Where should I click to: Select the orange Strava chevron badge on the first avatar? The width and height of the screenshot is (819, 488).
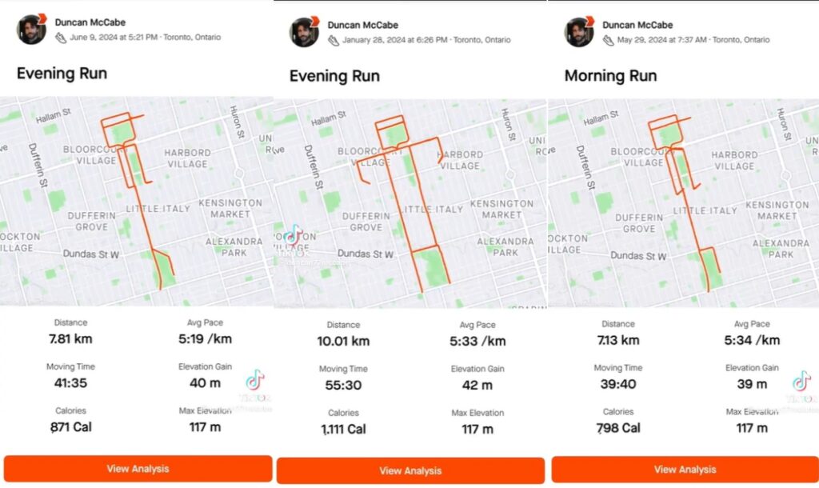point(42,18)
